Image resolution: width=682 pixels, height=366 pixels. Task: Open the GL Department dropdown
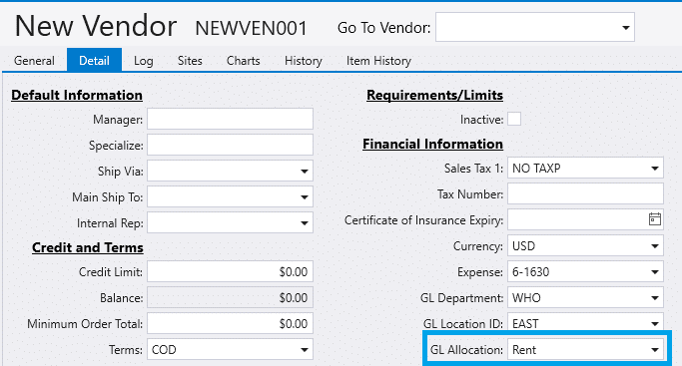pyautogui.click(x=655, y=298)
